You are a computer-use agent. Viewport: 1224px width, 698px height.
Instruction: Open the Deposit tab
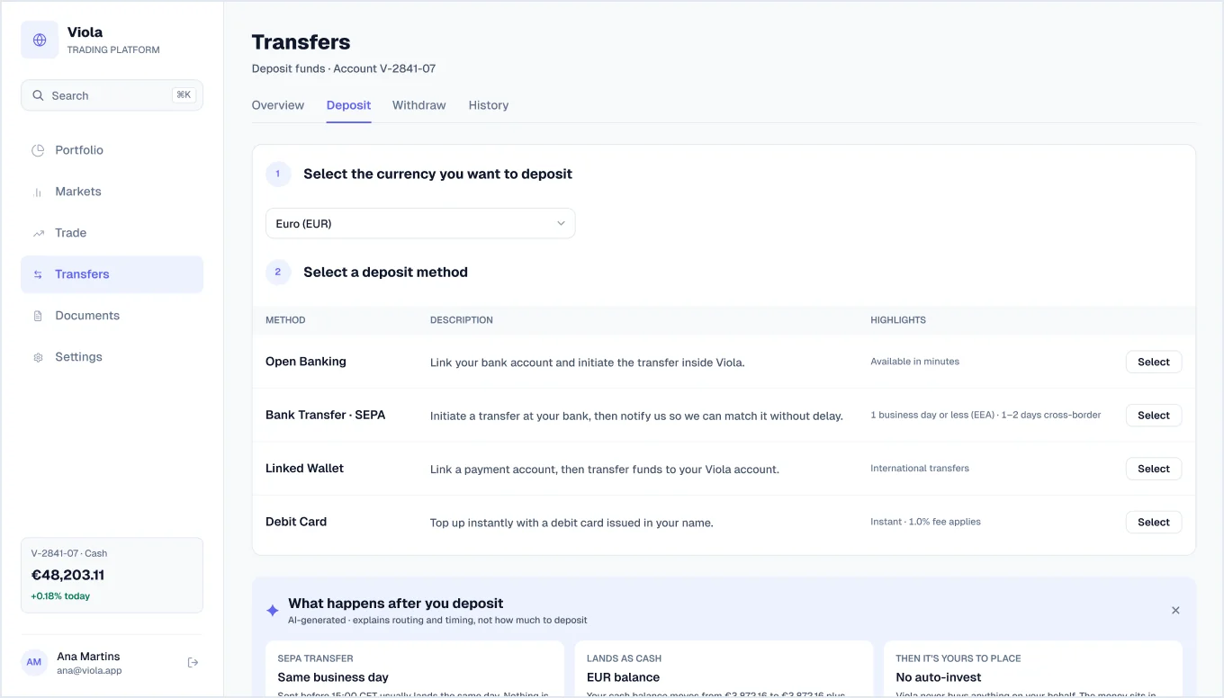click(x=348, y=105)
